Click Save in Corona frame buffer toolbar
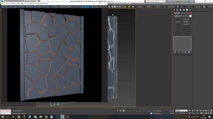The image size is (213, 119). [x=5, y=7]
